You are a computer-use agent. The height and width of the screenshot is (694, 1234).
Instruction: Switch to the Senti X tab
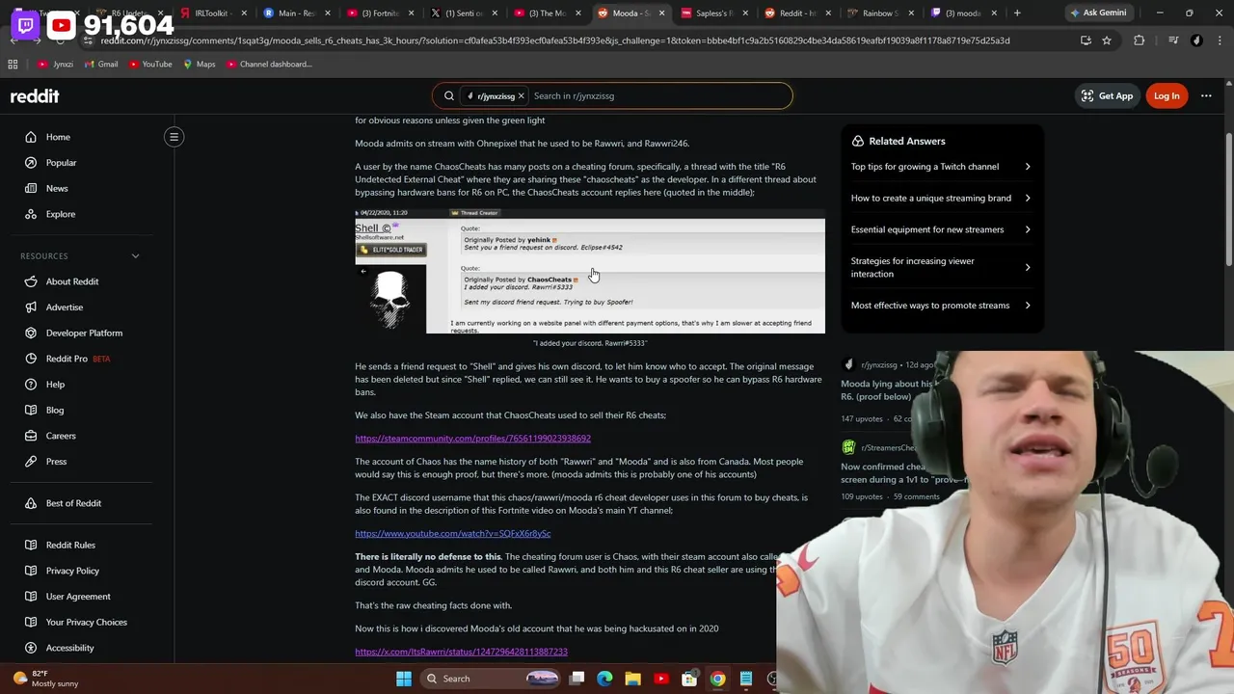tap(463, 13)
